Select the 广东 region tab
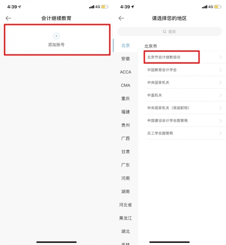The width and height of the screenshot is (226, 245). coord(125,165)
